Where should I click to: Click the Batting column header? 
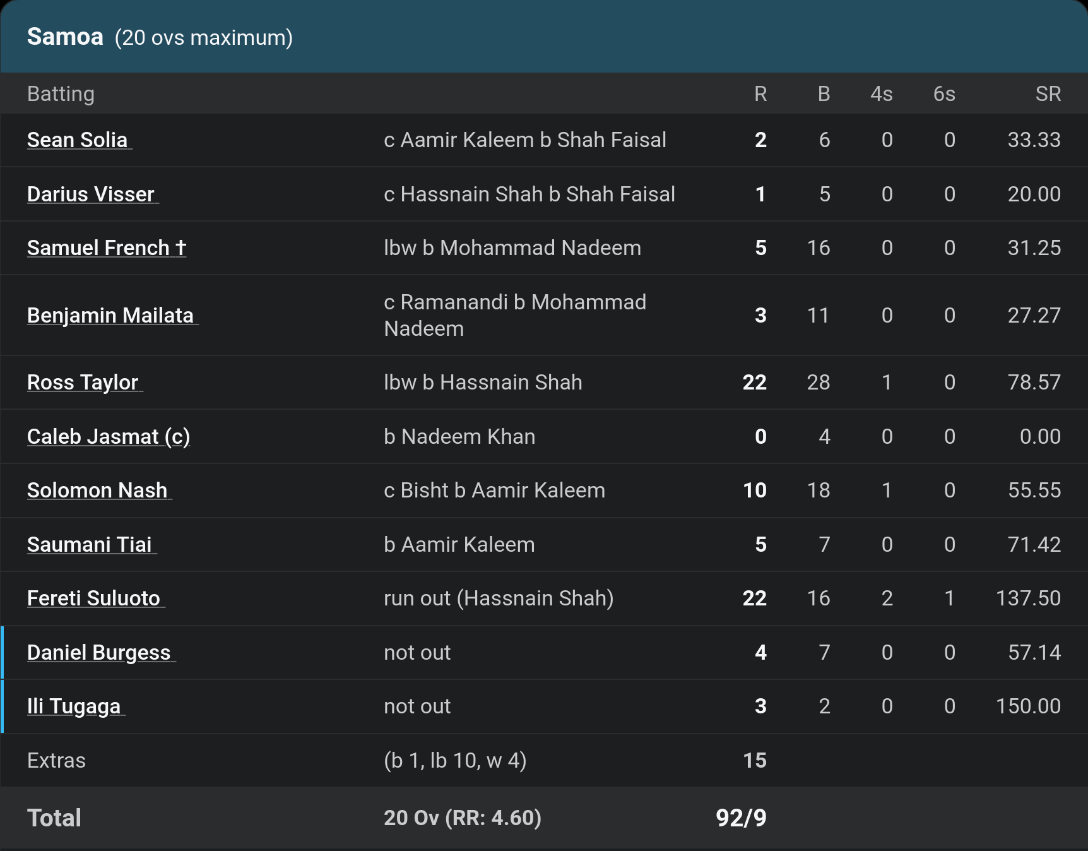click(61, 94)
